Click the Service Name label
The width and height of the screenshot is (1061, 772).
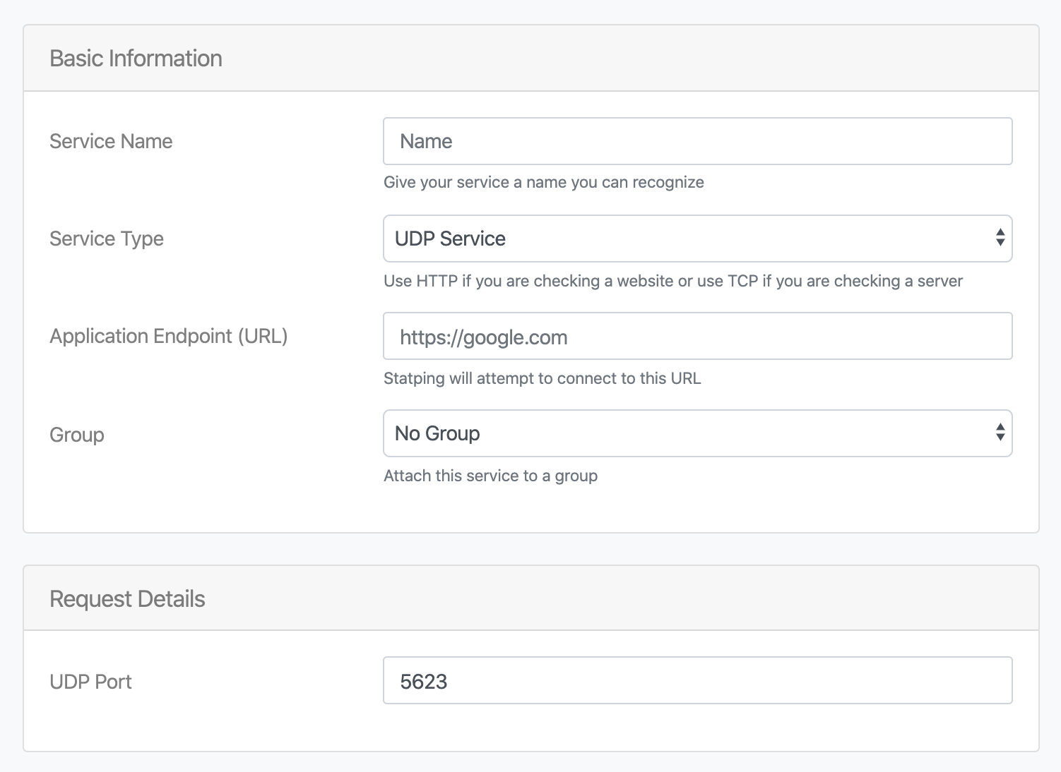click(x=110, y=141)
